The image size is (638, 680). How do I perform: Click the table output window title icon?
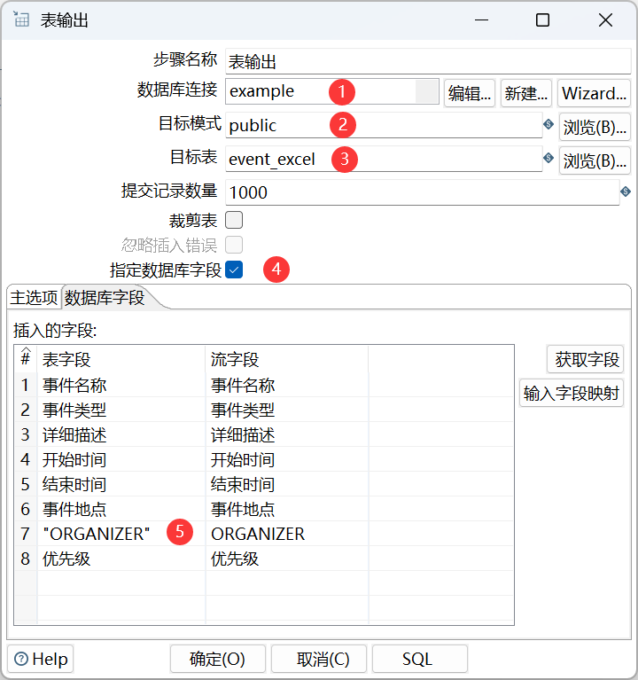[x=20, y=20]
